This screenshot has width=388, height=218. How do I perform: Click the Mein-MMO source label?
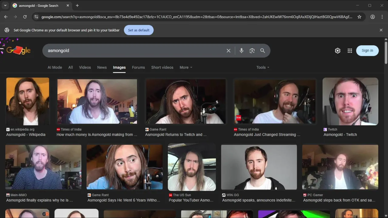(x=19, y=195)
